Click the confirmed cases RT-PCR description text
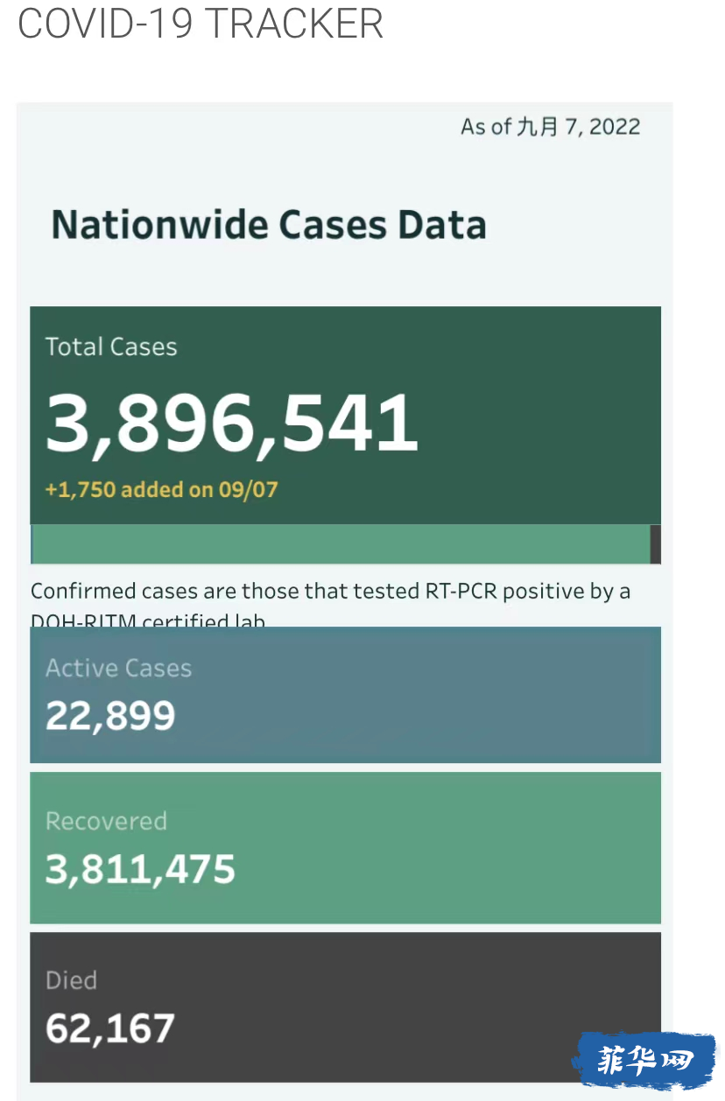The width and height of the screenshot is (725, 1101). click(x=330, y=603)
